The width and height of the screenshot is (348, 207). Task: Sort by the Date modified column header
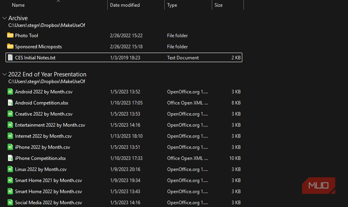[x=125, y=5]
